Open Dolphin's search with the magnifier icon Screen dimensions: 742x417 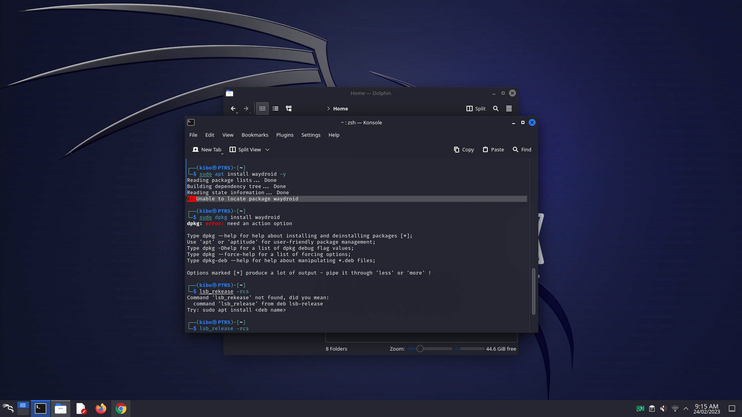(x=495, y=108)
